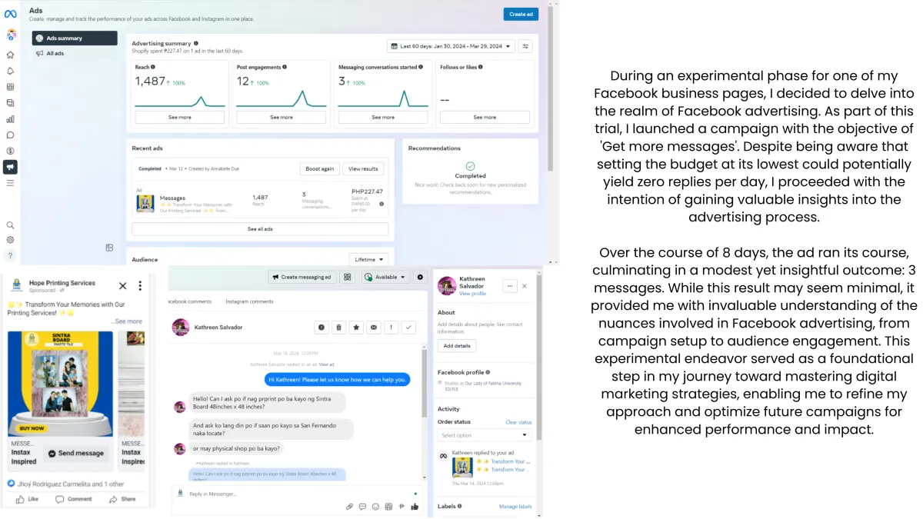Screen dimensions: 923x519
Task: Click Create messaging ad button
Action: pos(302,277)
